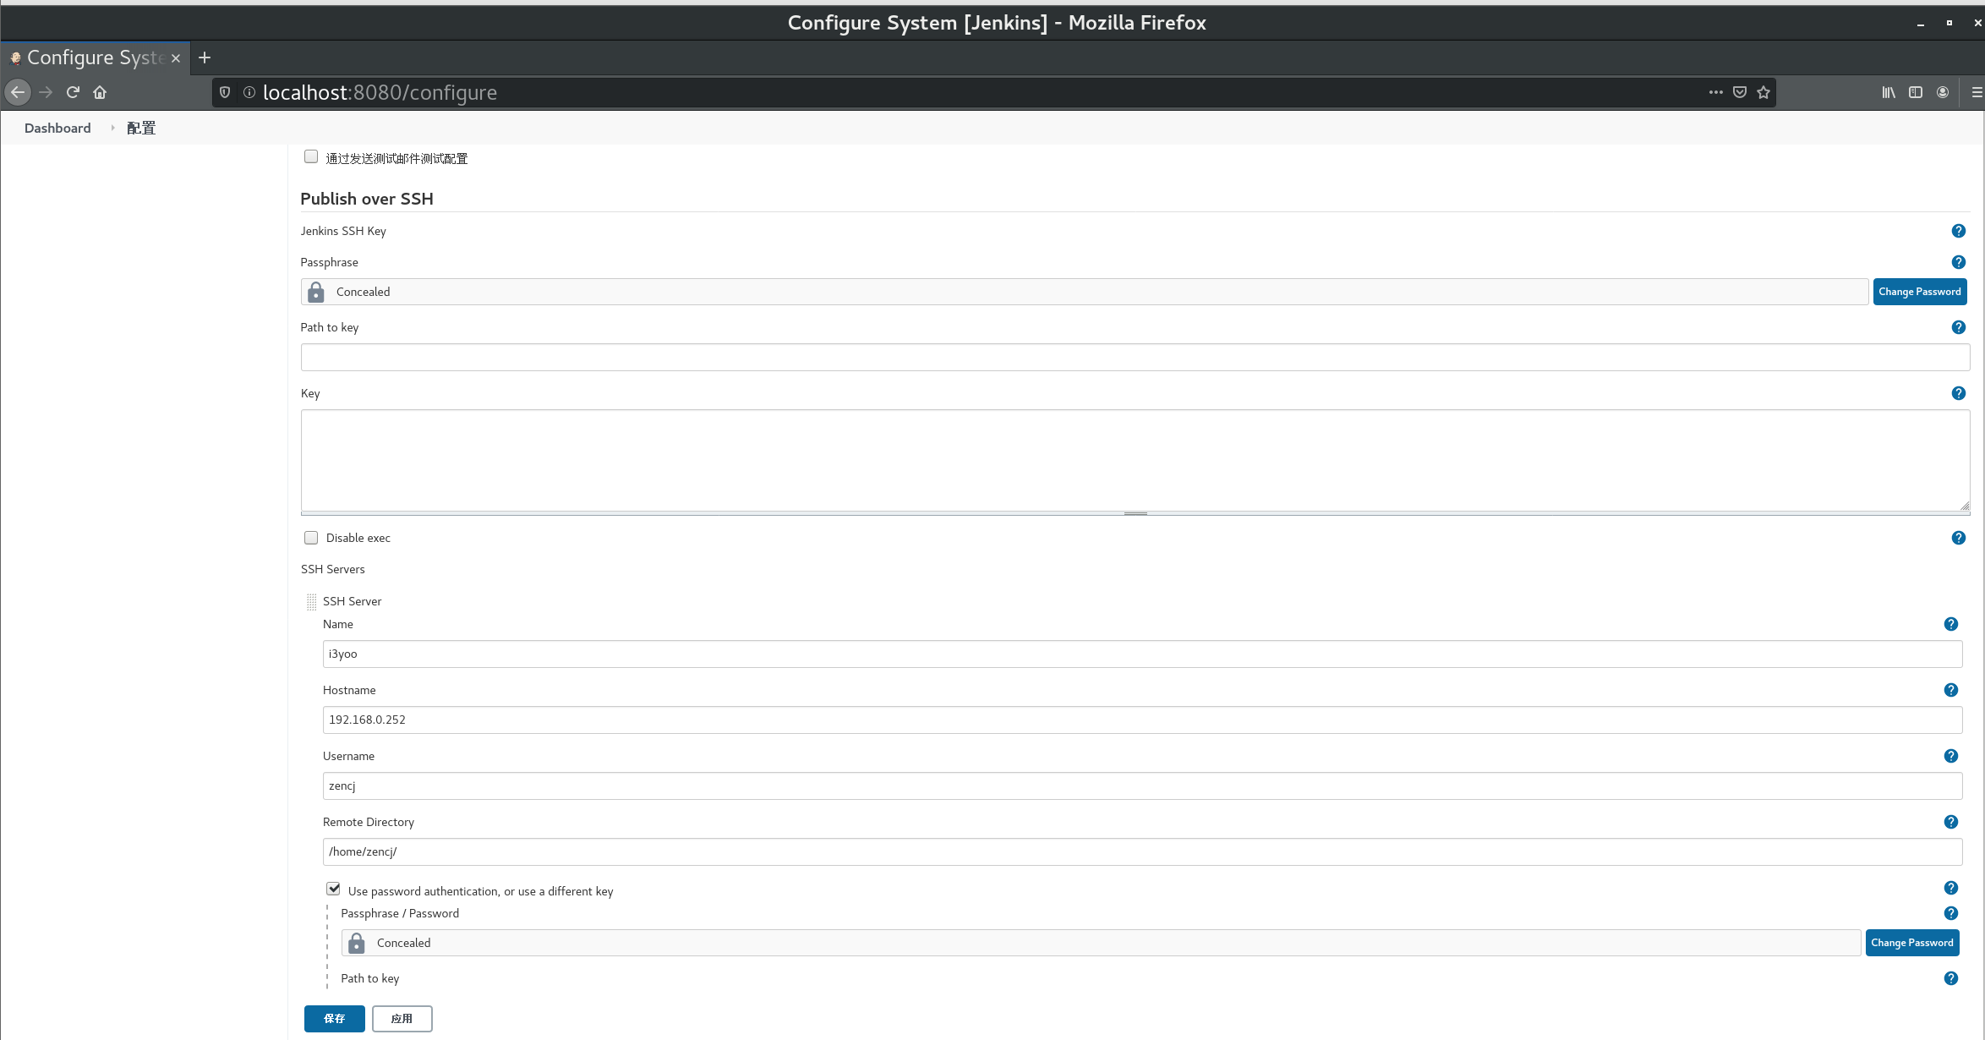Save page to Pocket icon
The height and width of the screenshot is (1040, 1985).
1739,92
